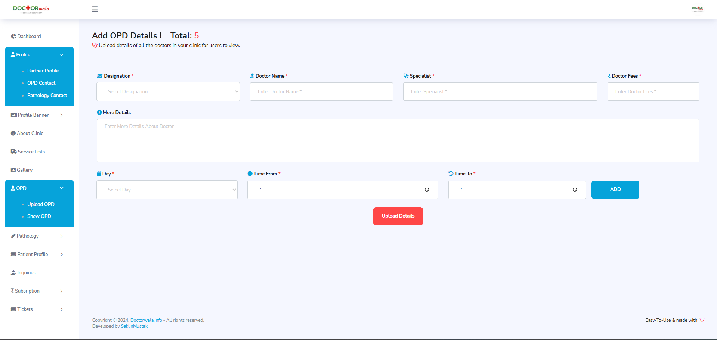Screen dimensions: 717x340
Task: Click the Inquiries hand icon
Action: pos(13,272)
